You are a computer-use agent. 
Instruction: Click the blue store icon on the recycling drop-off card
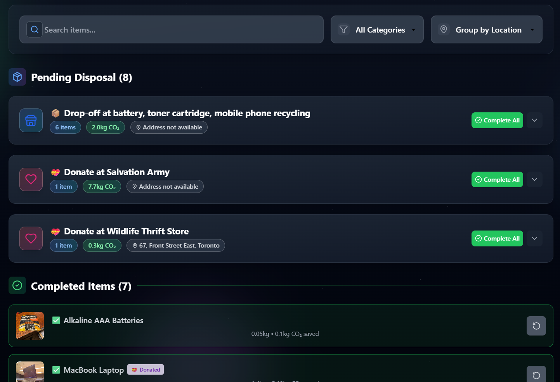pos(31,120)
